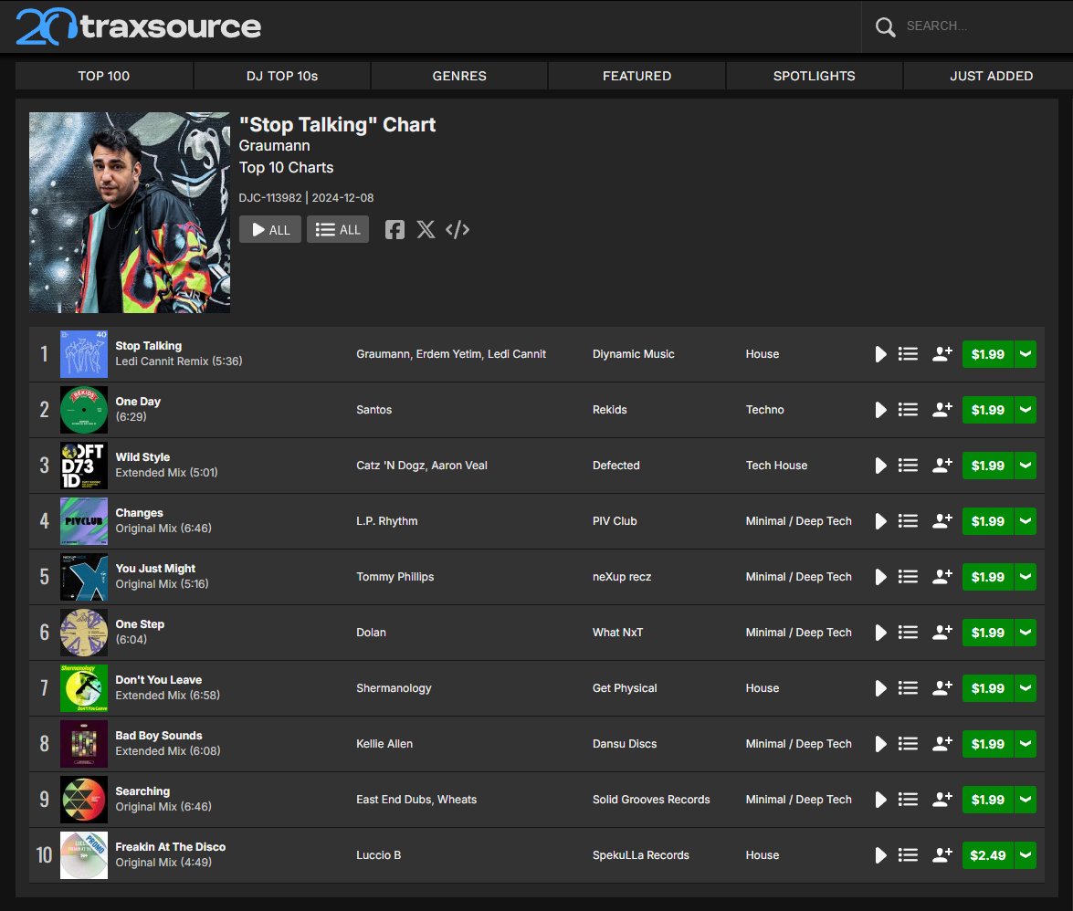1073x911 pixels.
Task: Share chart on Facebook
Action: (394, 230)
